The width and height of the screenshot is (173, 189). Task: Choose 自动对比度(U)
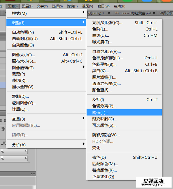(x=46, y=39)
